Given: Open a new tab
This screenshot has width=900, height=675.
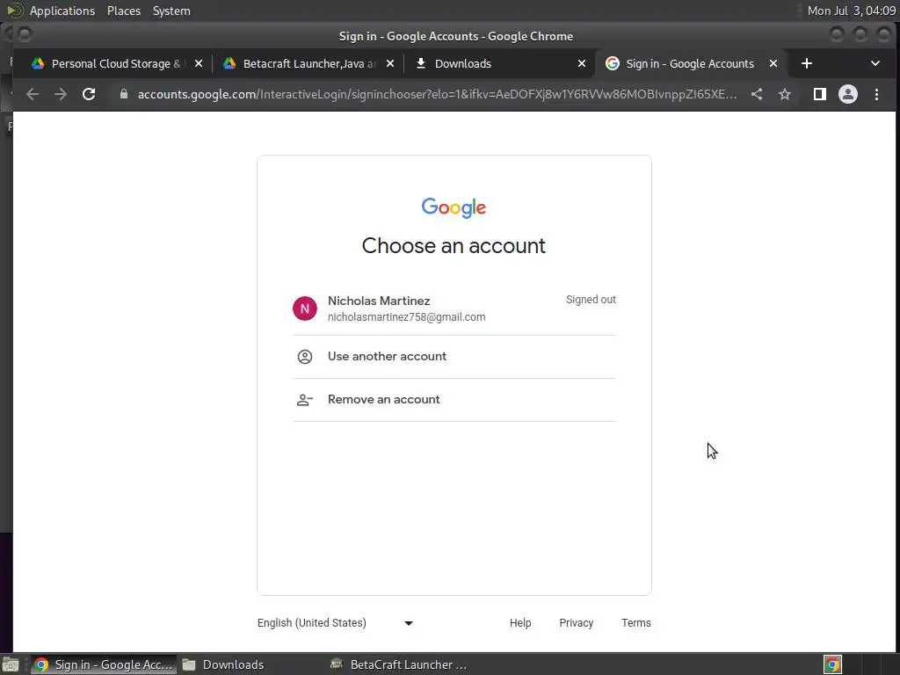Looking at the screenshot, I should 807,63.
